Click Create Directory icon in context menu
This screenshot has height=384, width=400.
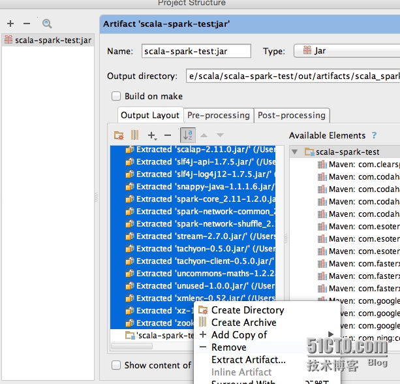pyautogui.click(x=204, y=310)
